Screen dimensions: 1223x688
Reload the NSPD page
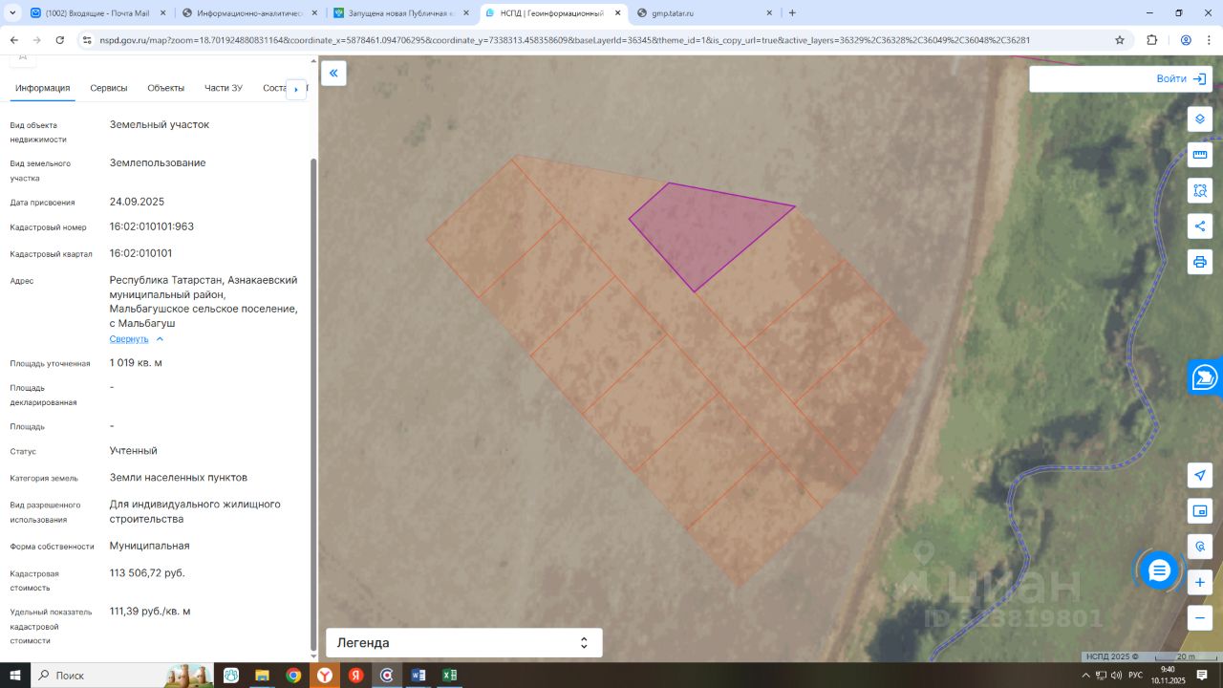click(60, 40)
